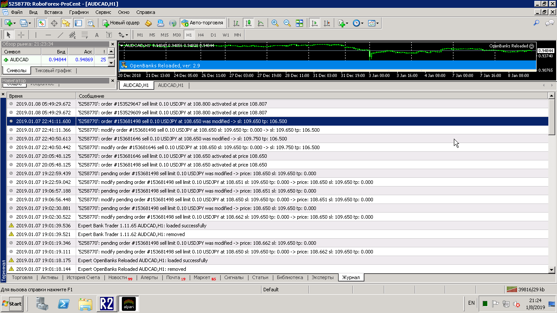This screenshot has height=313, width=557.
Task: Close the Навигатор panel
Action: click(x=112, y=80)
